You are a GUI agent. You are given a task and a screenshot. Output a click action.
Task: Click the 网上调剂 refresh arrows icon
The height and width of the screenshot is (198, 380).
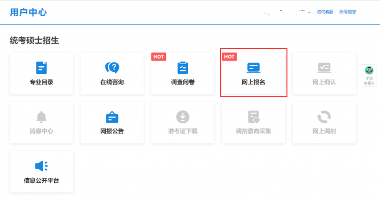324,117
